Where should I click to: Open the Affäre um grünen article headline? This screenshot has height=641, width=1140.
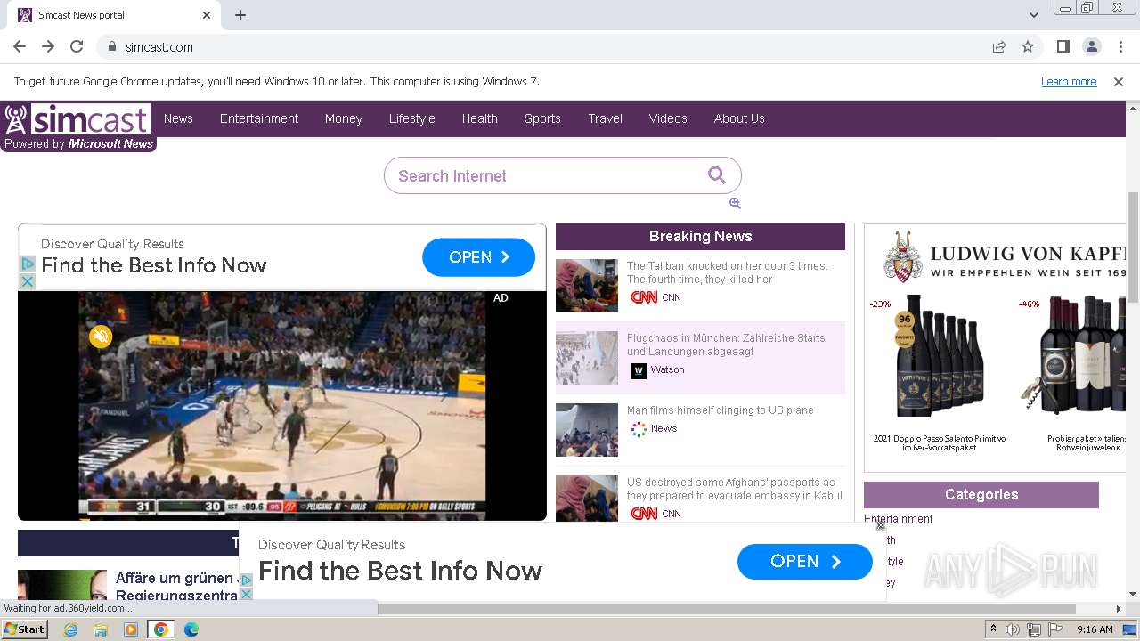click(176, 587)
